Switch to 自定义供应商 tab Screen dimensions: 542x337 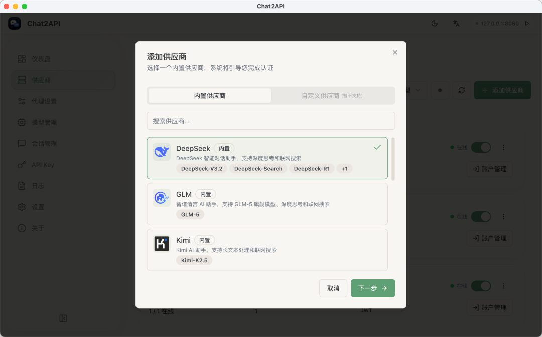332,96
